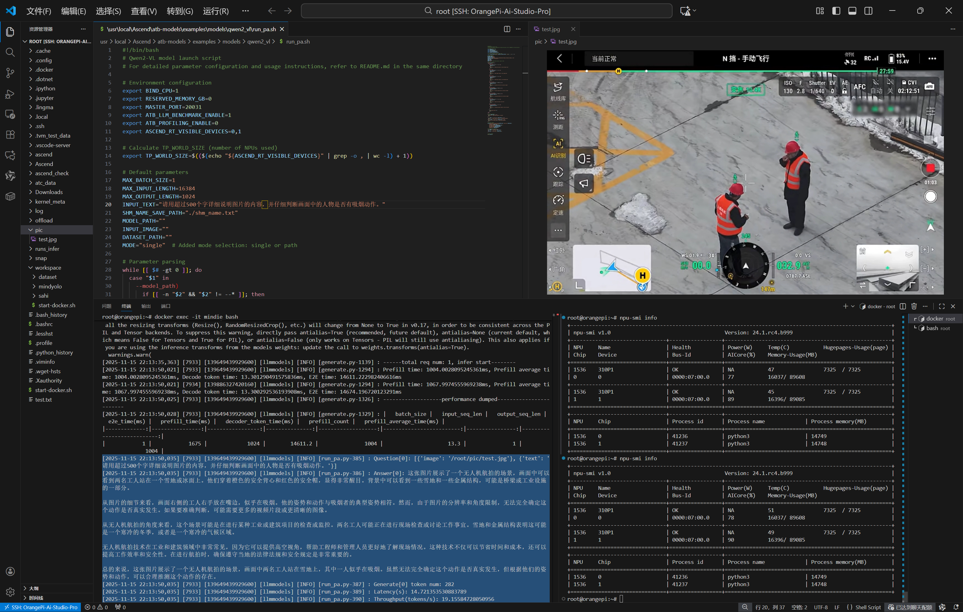
Task: Toggle the bottom panel layout button
Action: [x=852, y=11]
